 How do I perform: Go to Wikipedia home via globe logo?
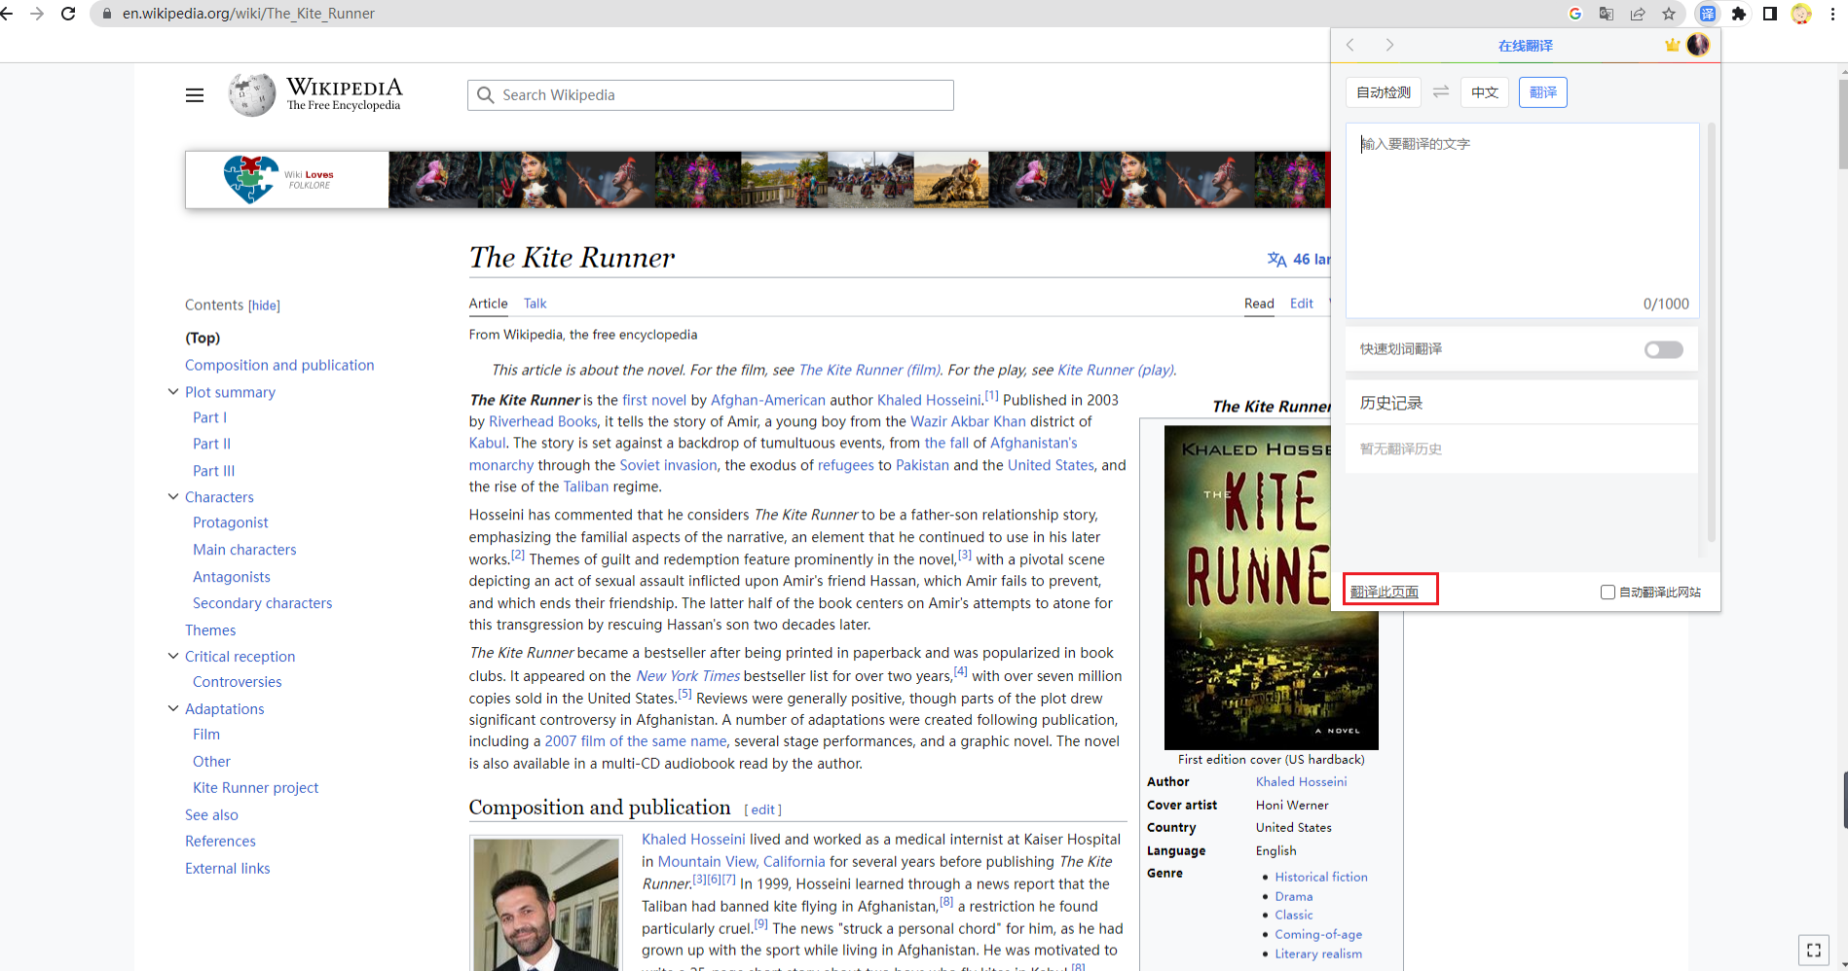(252, 95)
